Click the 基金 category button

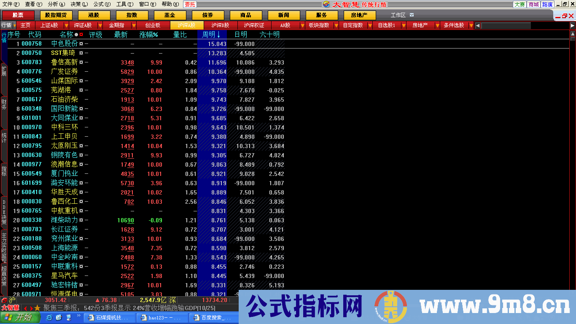click(x=170, y=15)
